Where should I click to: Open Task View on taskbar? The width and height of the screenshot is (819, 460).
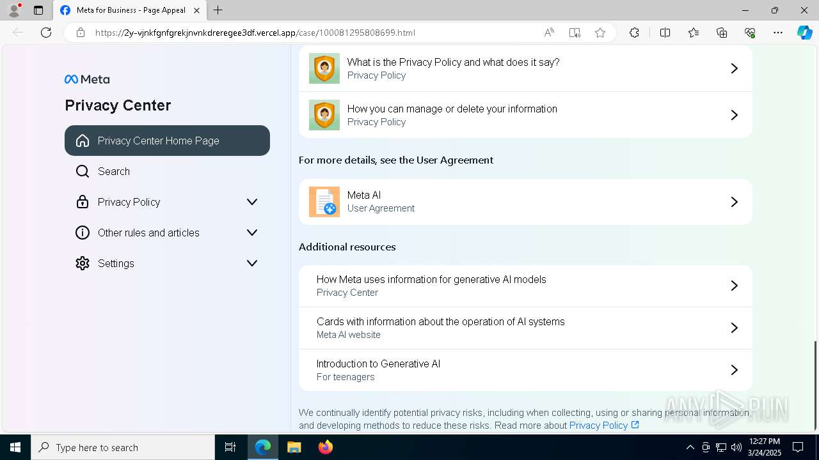pos(230,447)
